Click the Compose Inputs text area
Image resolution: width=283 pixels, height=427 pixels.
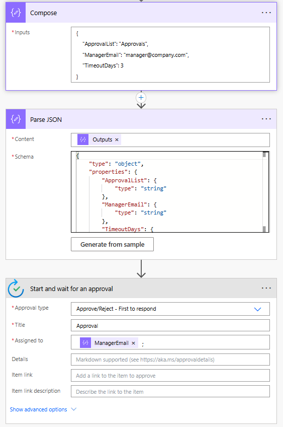tap(170, 54)
